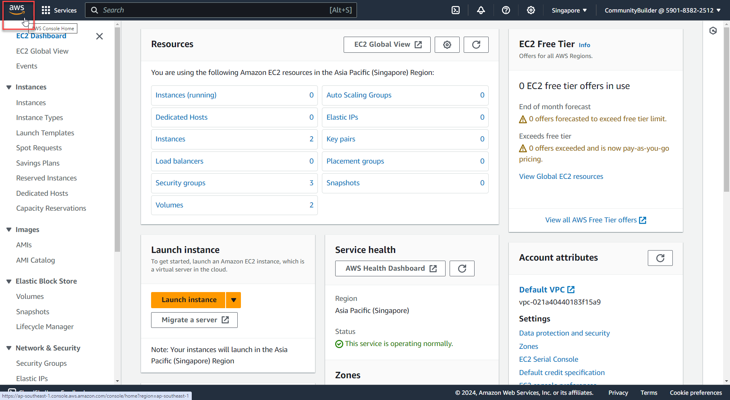
Task: Click the orange Launch instance button
Action: pos(189,300)
